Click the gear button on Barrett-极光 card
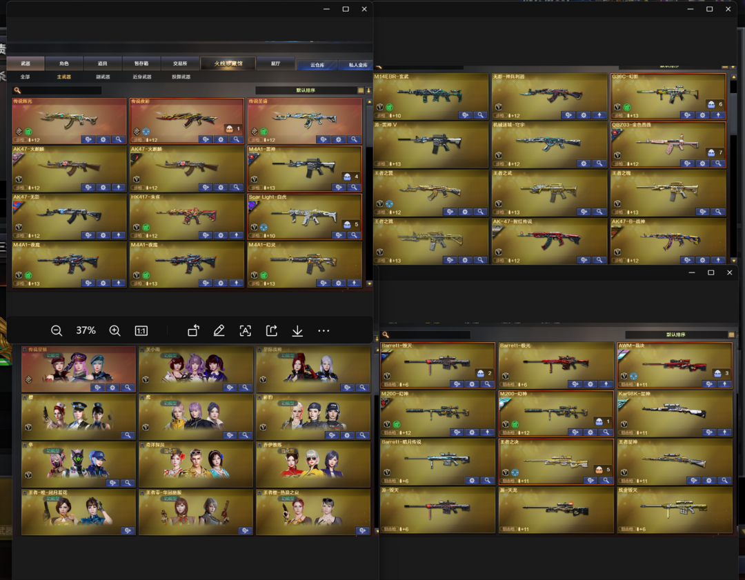Viewport: 745px width, 580px height. 590,384
